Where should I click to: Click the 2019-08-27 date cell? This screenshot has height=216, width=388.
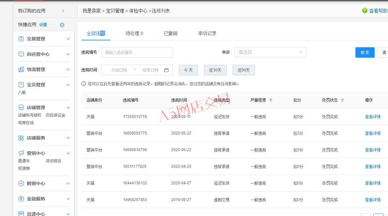tap(181, 200)
